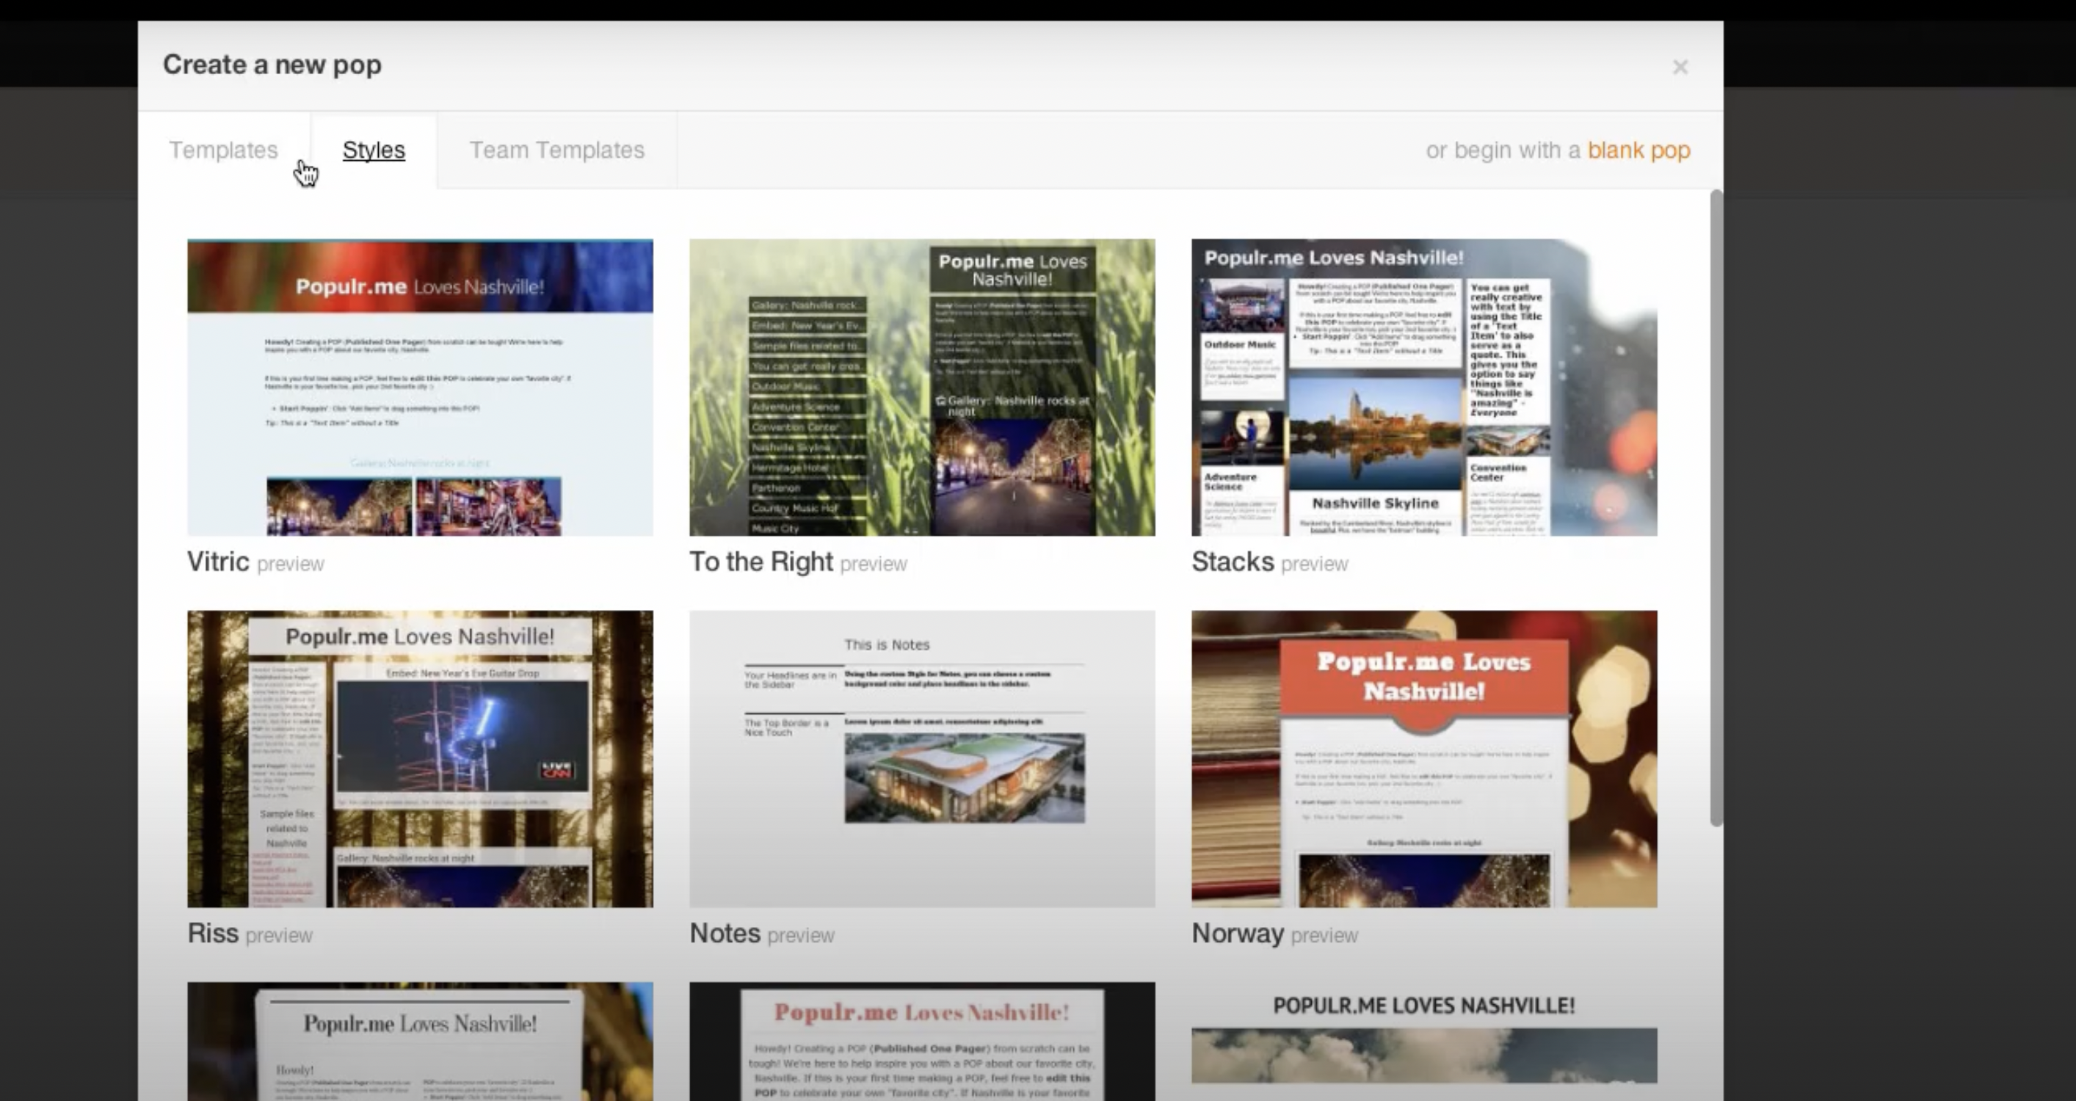Preview the Notes style
2076x1101 pixels.
pos(801,935)
